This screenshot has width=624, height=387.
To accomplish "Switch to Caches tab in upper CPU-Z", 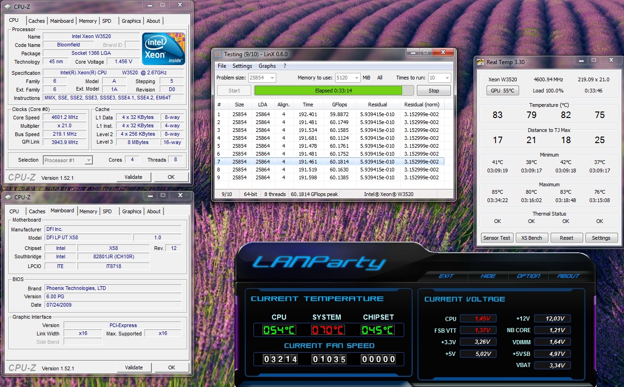I will coord(37,21).
